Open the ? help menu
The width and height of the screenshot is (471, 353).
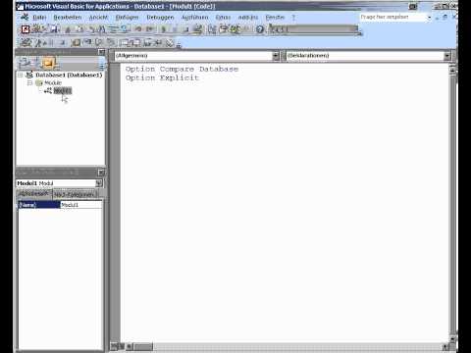293,18
